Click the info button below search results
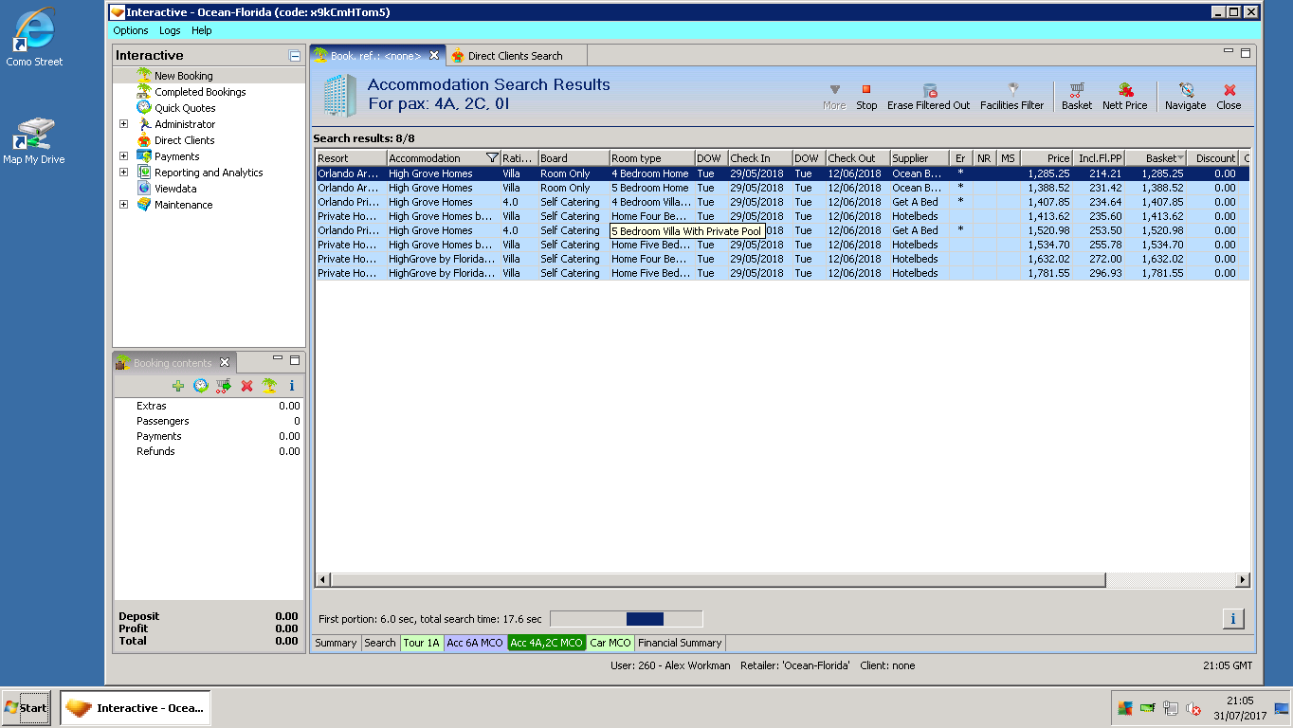Viewport: 1293px width, 728px height. (1233, 619)
